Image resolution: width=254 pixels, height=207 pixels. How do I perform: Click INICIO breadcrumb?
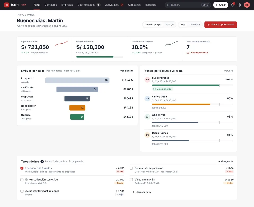(x=20, y=15)
